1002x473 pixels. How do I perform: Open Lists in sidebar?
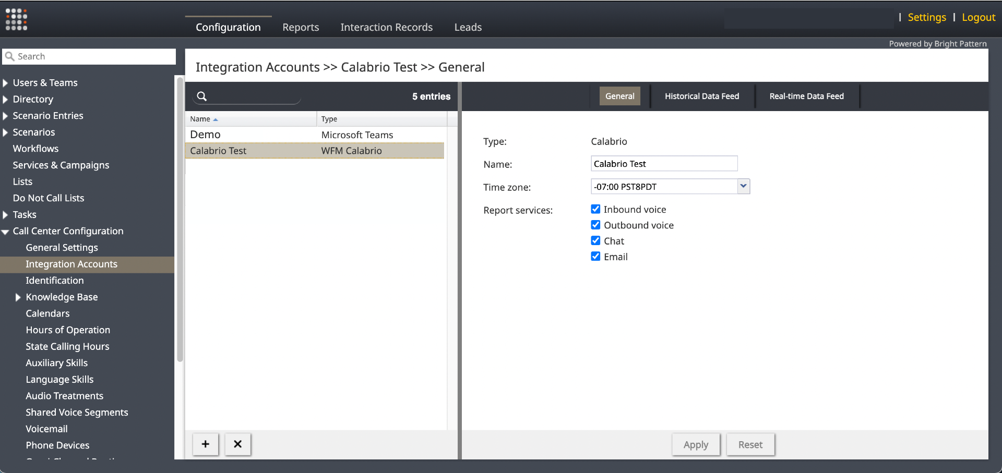pyautogui.click(x=22, y=181)
